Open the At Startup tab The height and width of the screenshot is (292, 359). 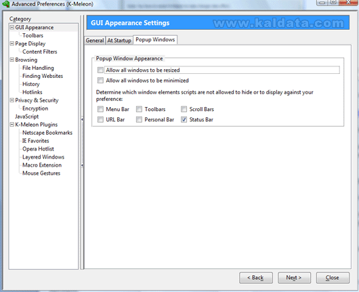[x=119, y=41]
